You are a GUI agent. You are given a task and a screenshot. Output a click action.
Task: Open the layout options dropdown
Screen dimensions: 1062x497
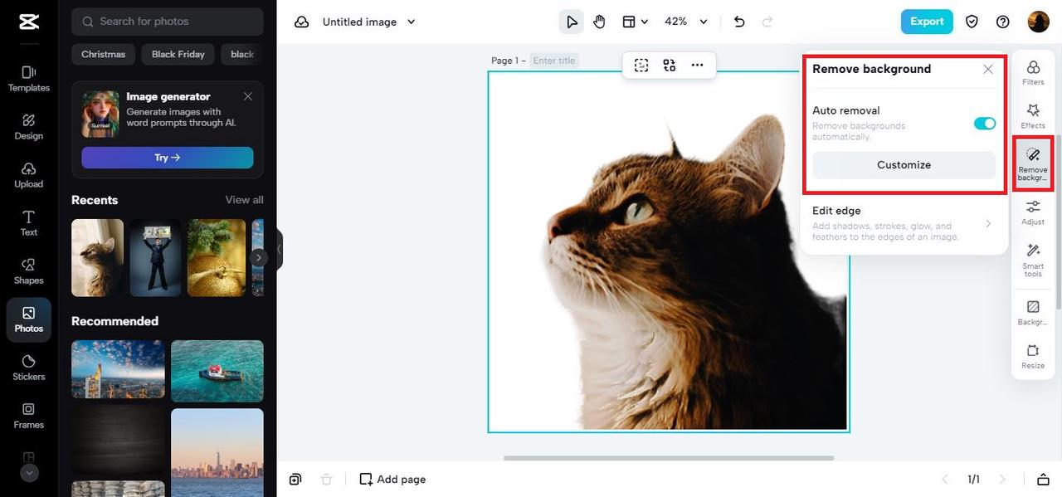(636, 22)
